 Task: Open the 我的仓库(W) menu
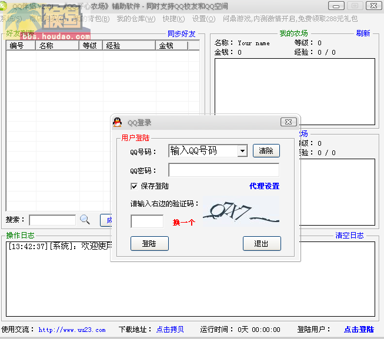(x=136, y=19)
